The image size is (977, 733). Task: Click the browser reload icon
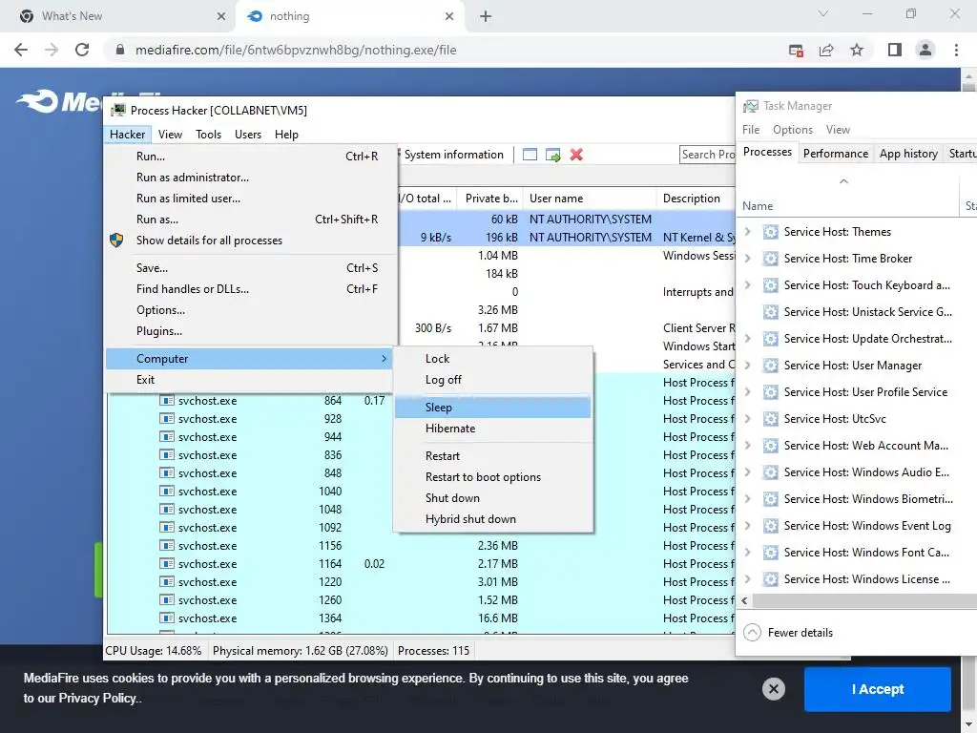click(x=82, y=50)
